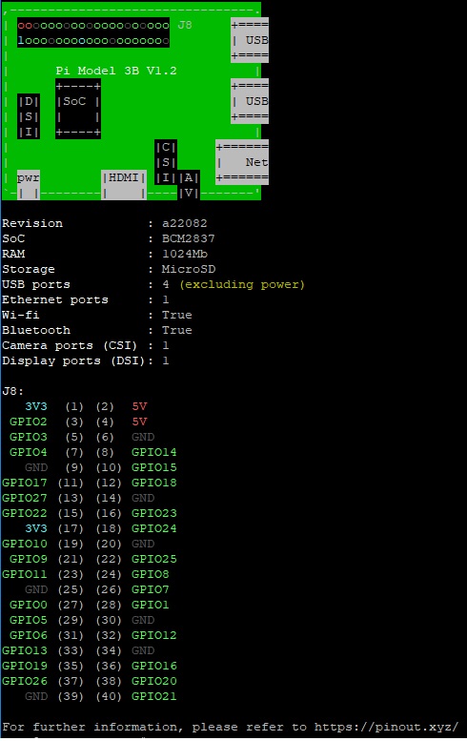This screenshot has width=467, height=741.
Task: Click the GPIO21 pin label
Action: [x=154, y=696]
